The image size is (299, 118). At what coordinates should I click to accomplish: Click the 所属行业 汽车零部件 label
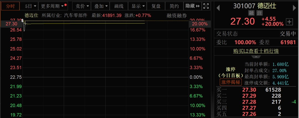coord(65,16)
